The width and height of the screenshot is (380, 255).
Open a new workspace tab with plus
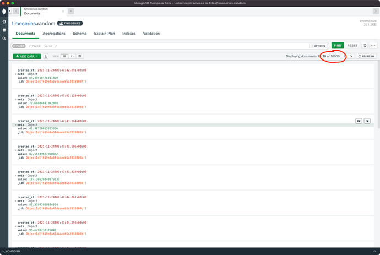click(71, 11)
